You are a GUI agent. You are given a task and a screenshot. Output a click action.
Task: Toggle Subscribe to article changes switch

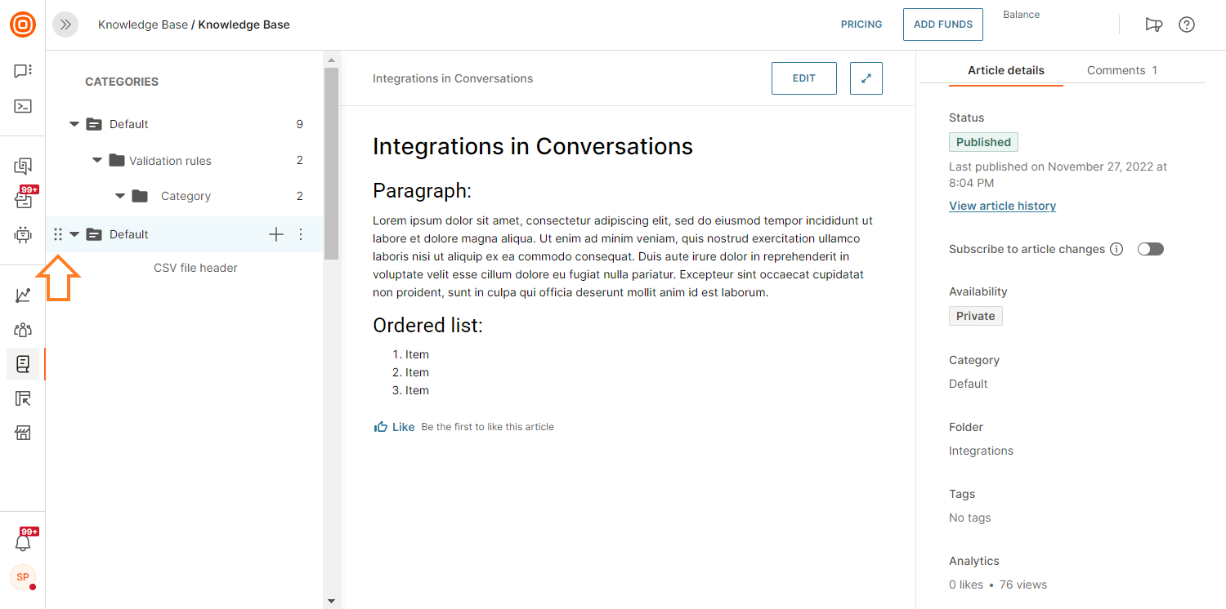point(1150,250)
